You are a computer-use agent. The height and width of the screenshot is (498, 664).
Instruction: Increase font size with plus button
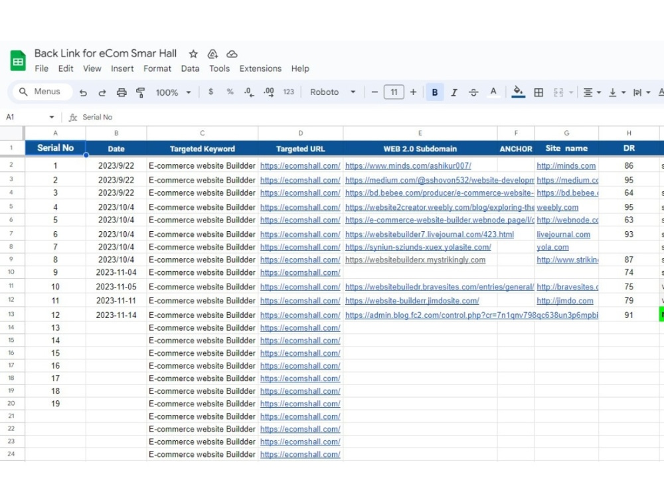pyautogui.click(x=413, y=92)
